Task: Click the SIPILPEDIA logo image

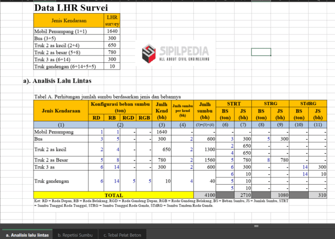Action: [x=175, y=53]
